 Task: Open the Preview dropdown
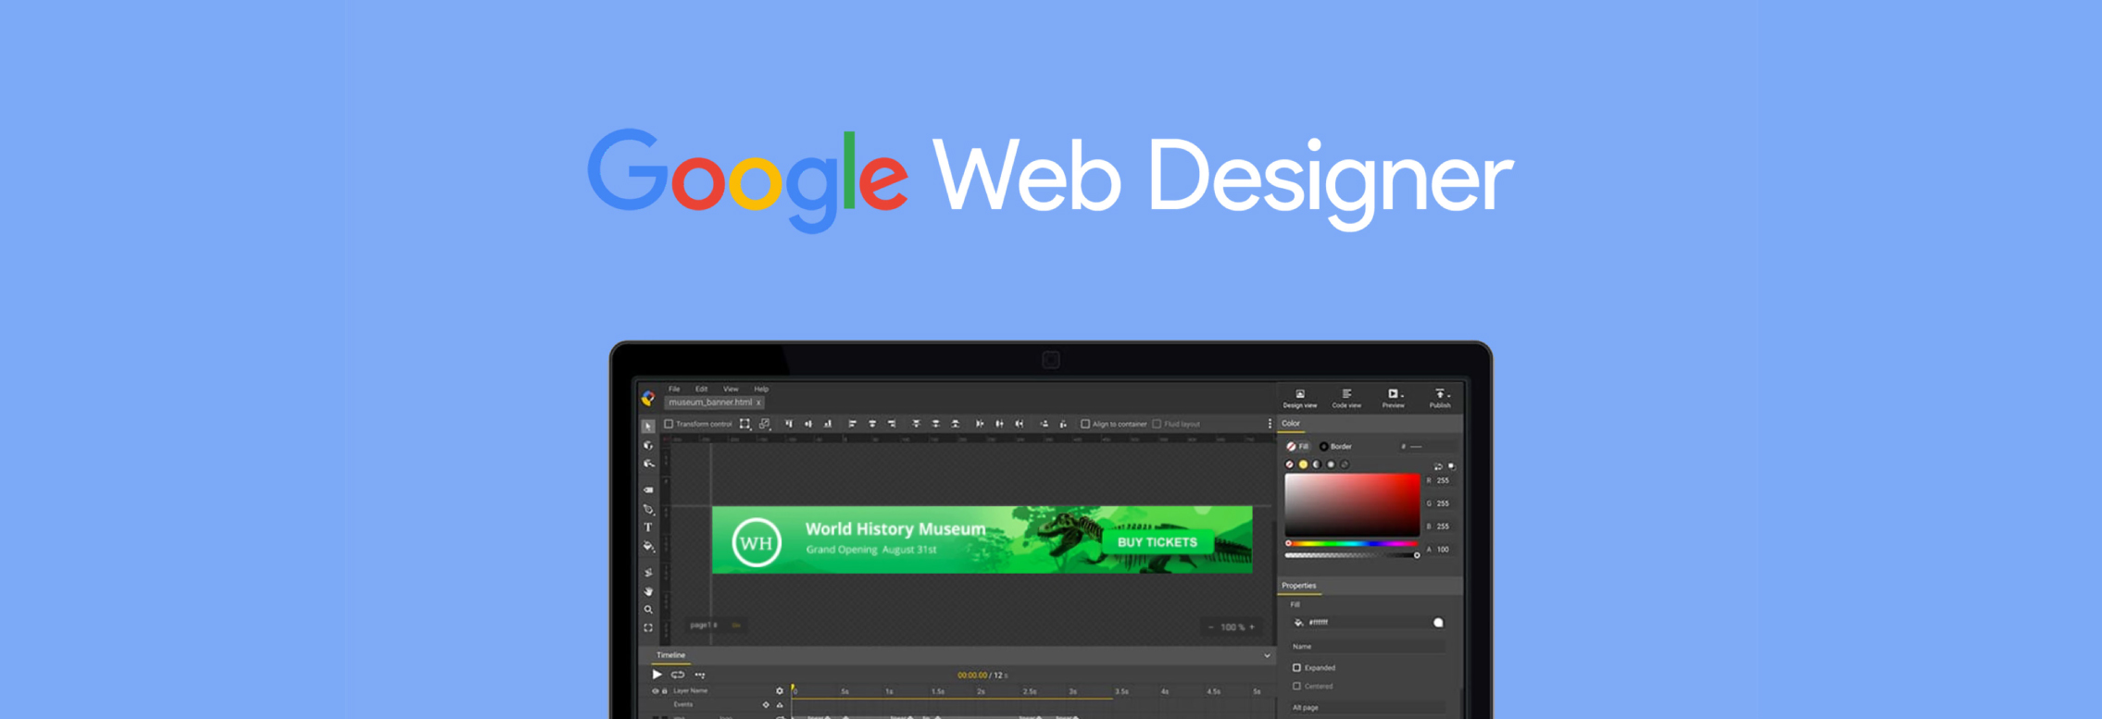pyautogui.click(x=1394, y=398)
